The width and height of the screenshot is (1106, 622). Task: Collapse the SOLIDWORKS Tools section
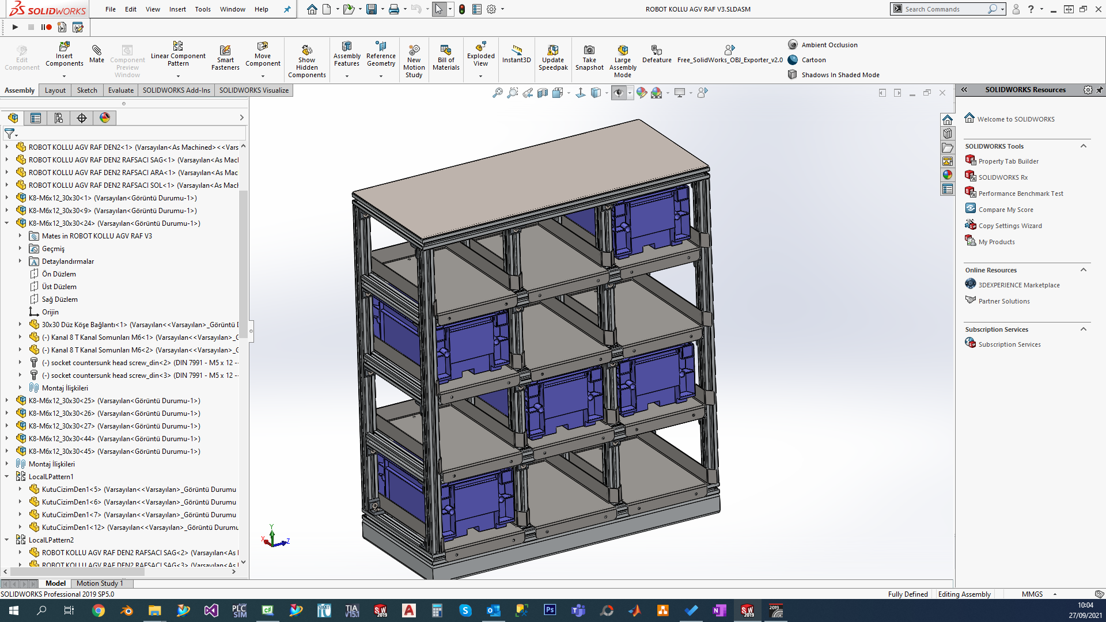click(x=1084, y=146)
